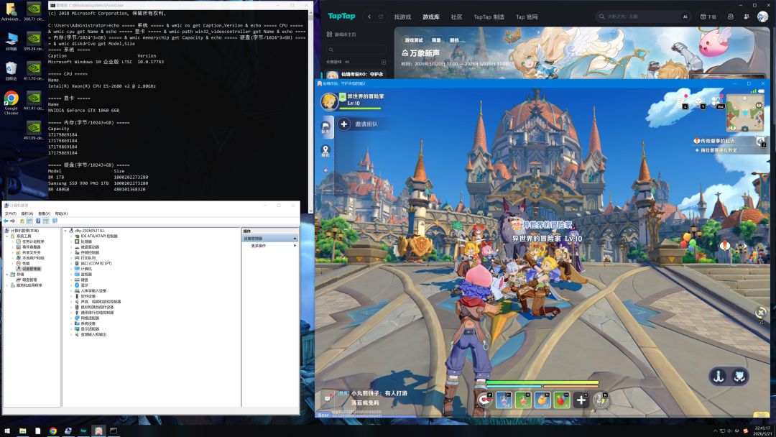Click the map pin icon on game left edge
This screenshot has width=776, height=437.
[x=325, y=150]
